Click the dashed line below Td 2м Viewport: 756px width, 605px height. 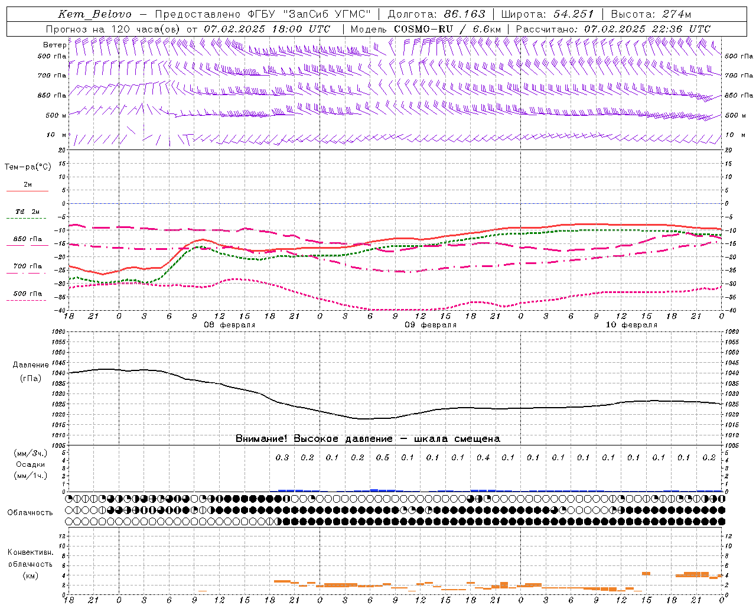pos(26,219)
